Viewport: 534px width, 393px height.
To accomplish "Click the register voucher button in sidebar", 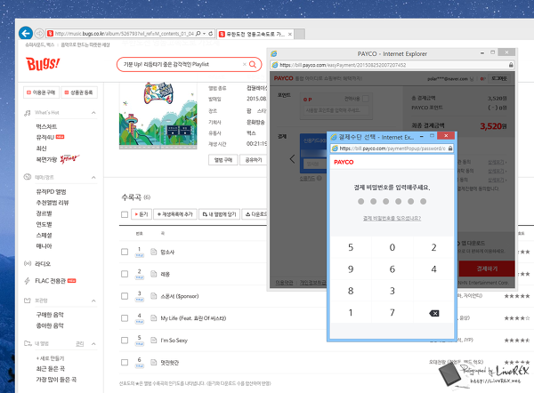I will [79, 92].
